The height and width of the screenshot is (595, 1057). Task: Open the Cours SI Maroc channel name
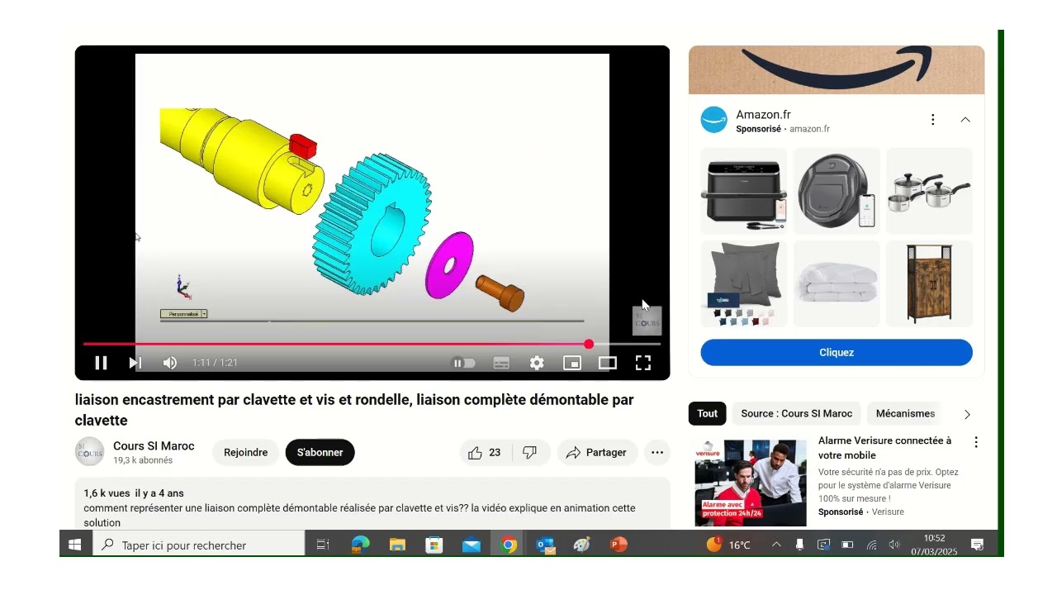point(154,445)
